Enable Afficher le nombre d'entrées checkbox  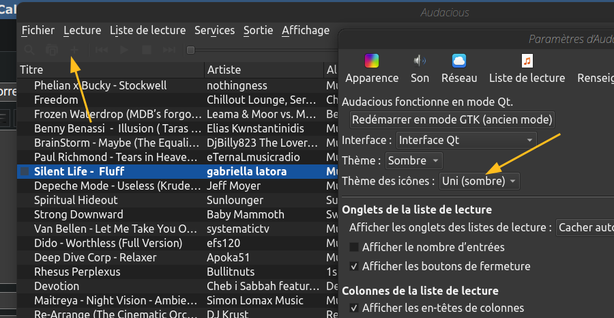pos(354,248)
